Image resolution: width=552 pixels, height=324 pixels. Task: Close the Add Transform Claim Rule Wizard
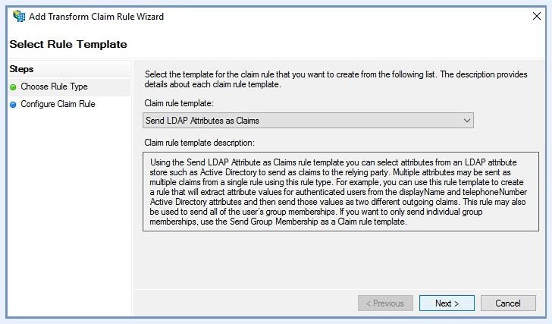point(537,16)
